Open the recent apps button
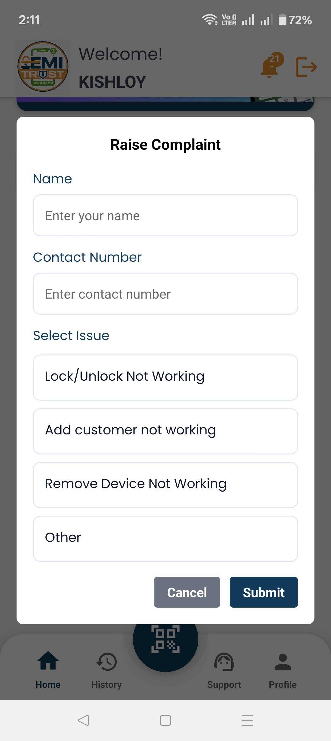 (247, 720)
